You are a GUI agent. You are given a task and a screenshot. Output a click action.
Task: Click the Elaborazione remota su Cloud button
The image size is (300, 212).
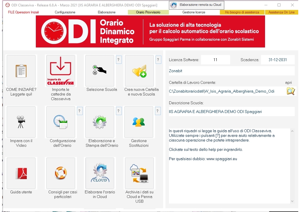point(197,5)
